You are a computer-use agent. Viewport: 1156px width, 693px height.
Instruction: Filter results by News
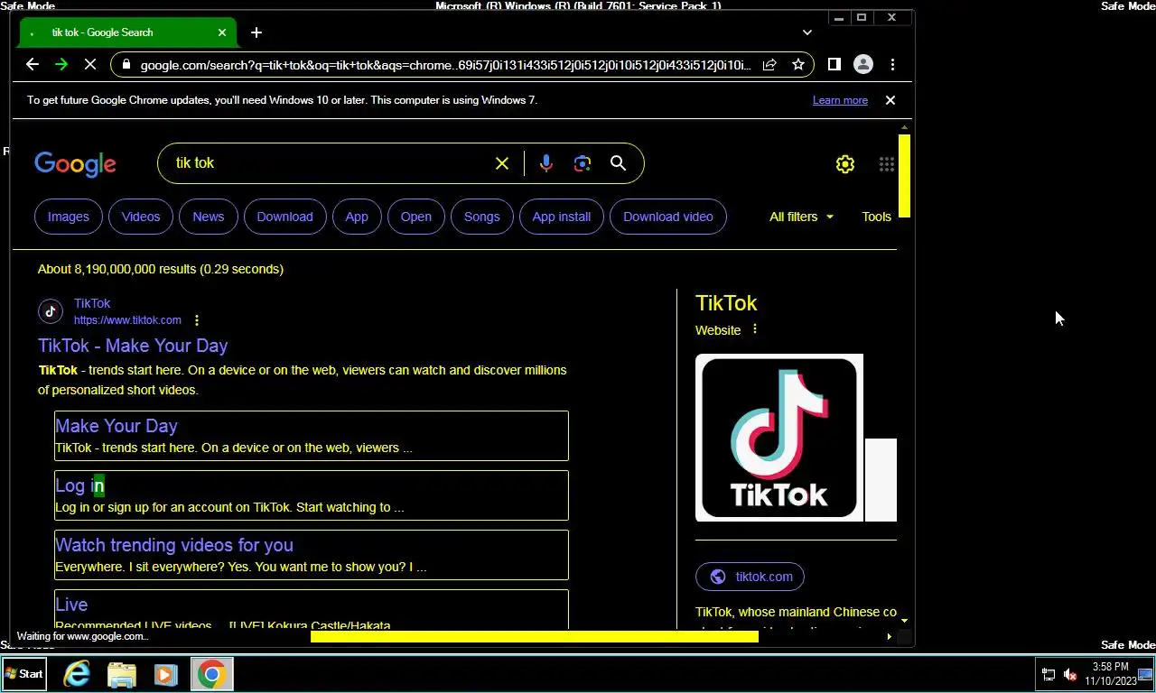pyautogui.click(x=209, y=217)
